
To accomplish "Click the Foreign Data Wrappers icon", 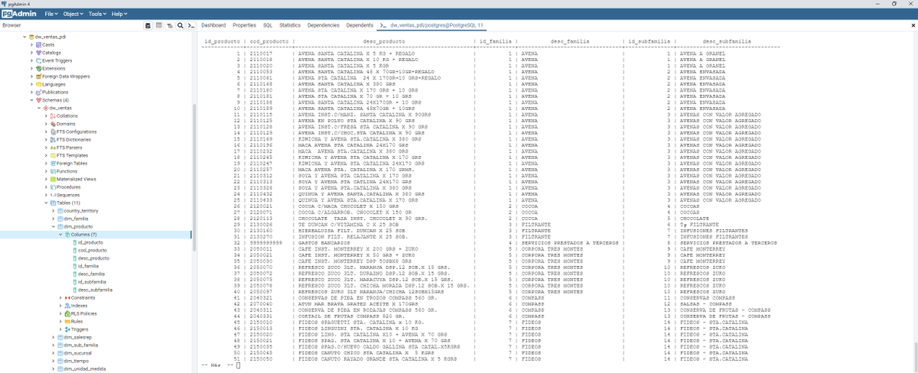I will (39, 76).
